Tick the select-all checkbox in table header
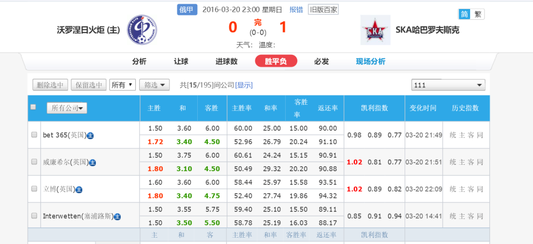Viewport: 533px width, 244px height. [x=33, y=107]
